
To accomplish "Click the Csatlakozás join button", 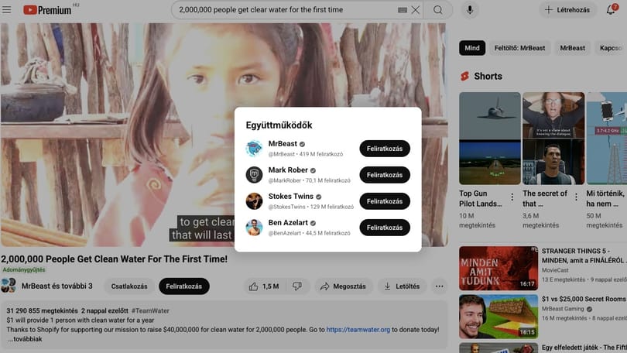I will click(129, 286).
